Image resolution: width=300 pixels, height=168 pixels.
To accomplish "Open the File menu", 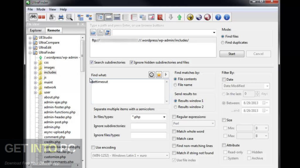I will (30, 9).
